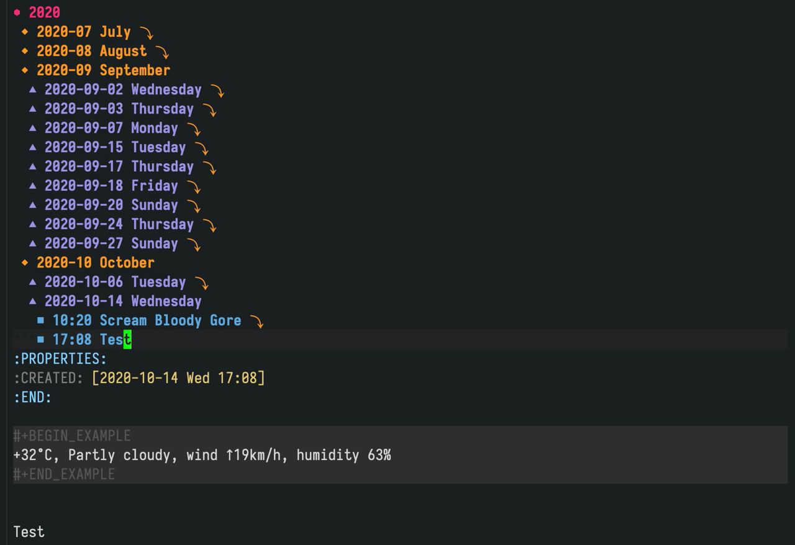The height and width of the screenshot is (545, 795).
Task: Click the square bullet beside 10:20 Scream Bloody Gore
Action: (x=41, y=320)
